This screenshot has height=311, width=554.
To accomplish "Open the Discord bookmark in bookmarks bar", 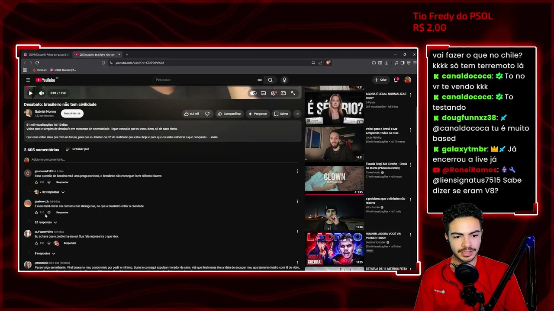I will (x=63, y=70).
